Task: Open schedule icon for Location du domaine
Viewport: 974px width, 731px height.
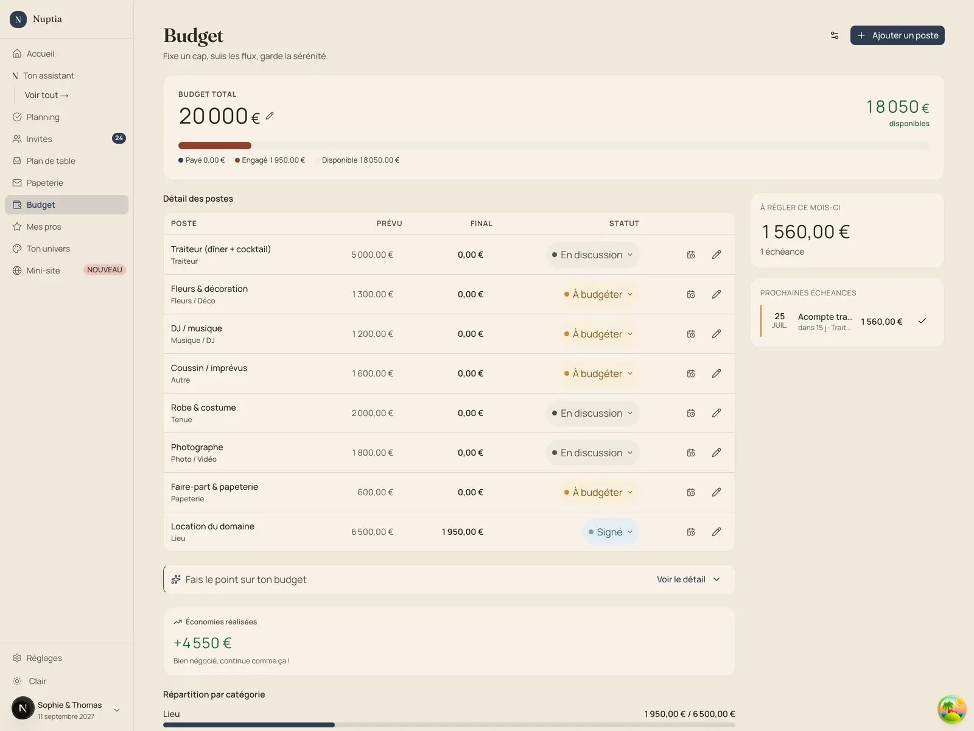Action: (691, 532)
